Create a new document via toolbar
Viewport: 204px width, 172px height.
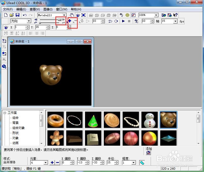click(x=6, y=15)
